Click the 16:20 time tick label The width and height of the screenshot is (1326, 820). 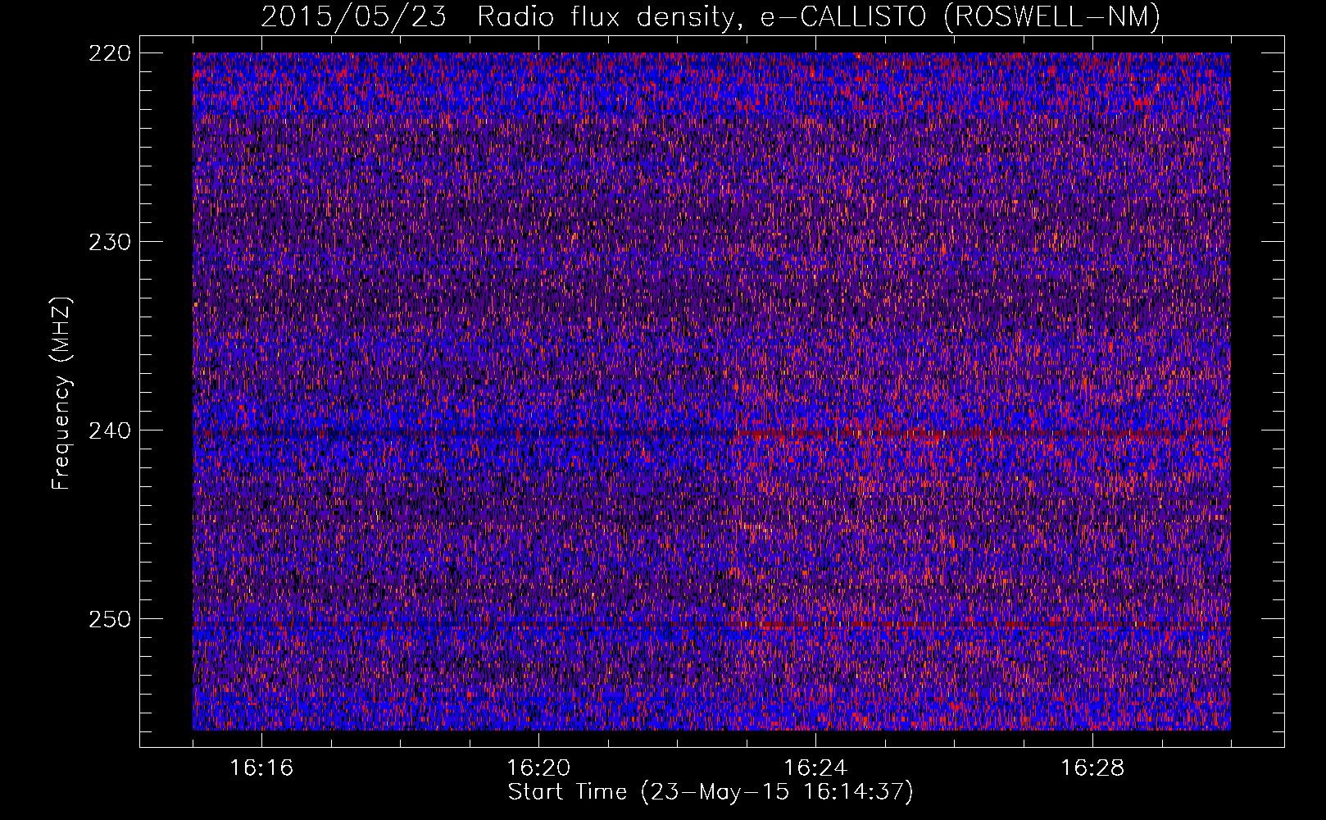coord(538,768)
